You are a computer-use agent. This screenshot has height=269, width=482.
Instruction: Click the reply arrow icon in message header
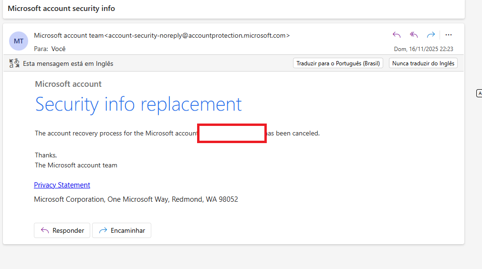[x=397, y=35]
